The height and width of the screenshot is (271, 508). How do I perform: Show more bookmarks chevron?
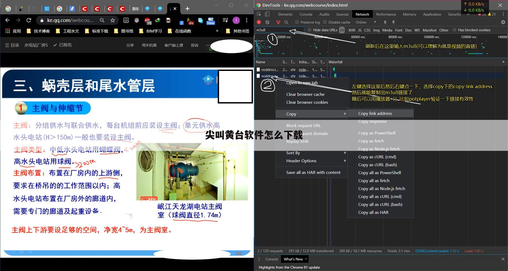(x=217, y=31)
